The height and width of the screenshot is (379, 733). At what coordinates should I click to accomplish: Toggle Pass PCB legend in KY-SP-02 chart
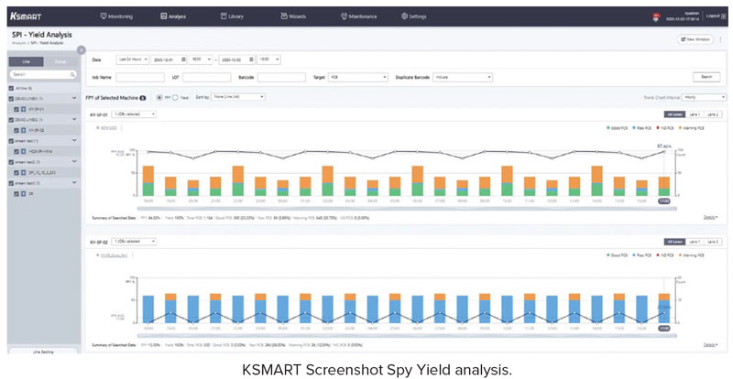click(643, 255)
